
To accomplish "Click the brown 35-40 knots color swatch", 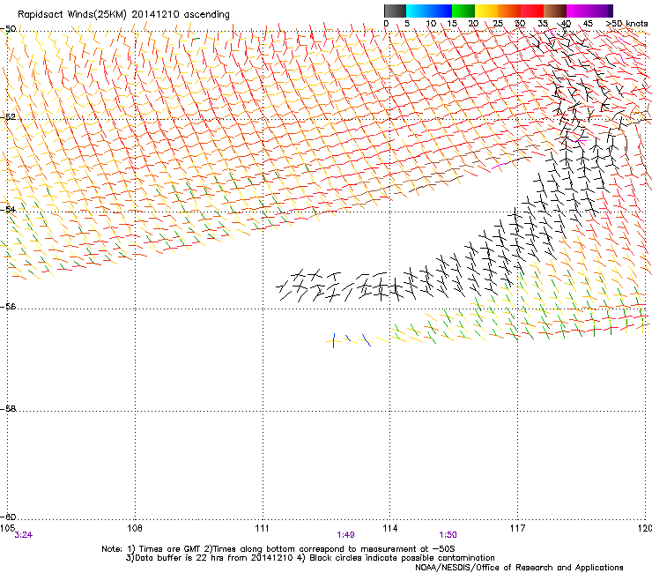I will [555, 11].
